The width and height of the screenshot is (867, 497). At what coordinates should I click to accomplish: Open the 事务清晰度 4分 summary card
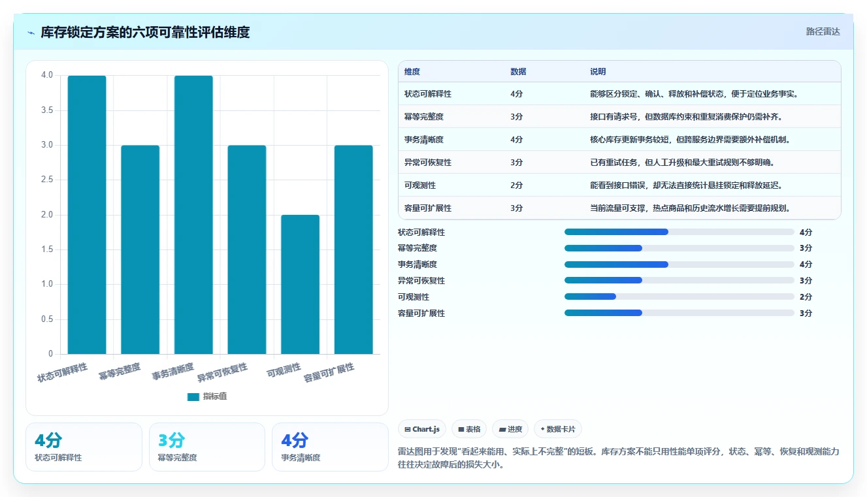coord(330,447)
